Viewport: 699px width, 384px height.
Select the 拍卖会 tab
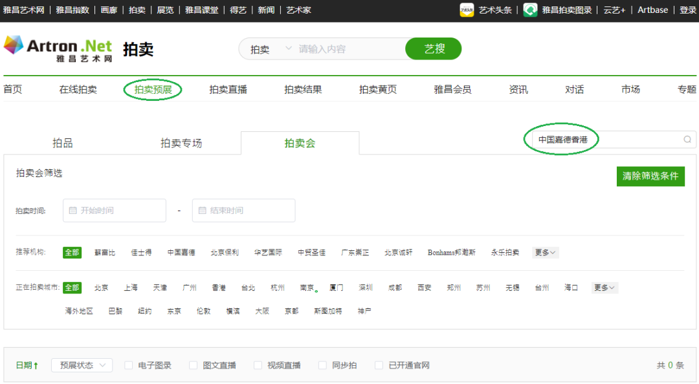click(300, 143)
